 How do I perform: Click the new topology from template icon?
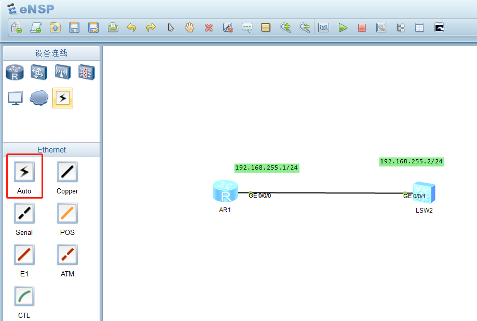tap(36, 27)
